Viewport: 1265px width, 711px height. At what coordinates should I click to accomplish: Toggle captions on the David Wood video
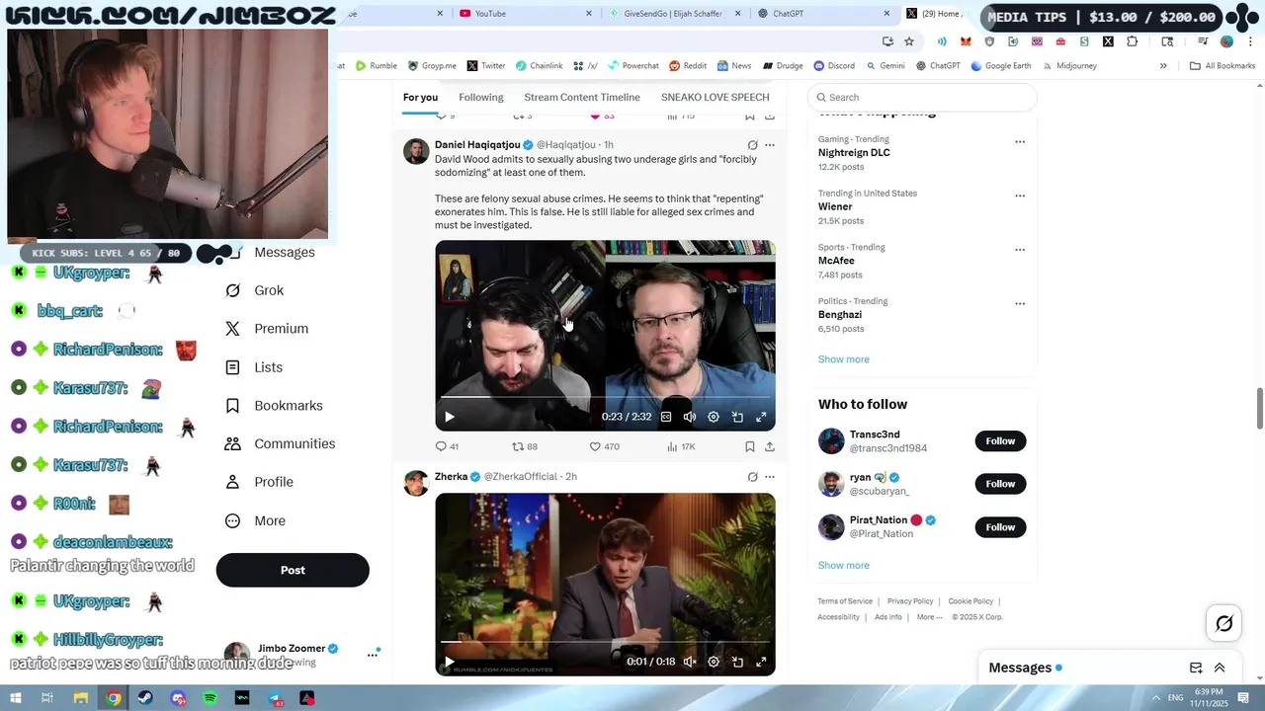point(666,417)
